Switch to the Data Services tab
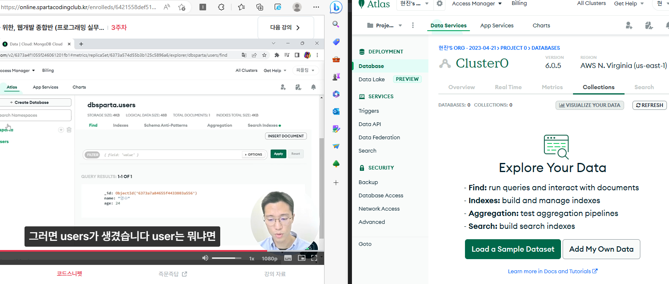Image resolution: width=669 pixels, height=284 pixels. click(448, 25)
